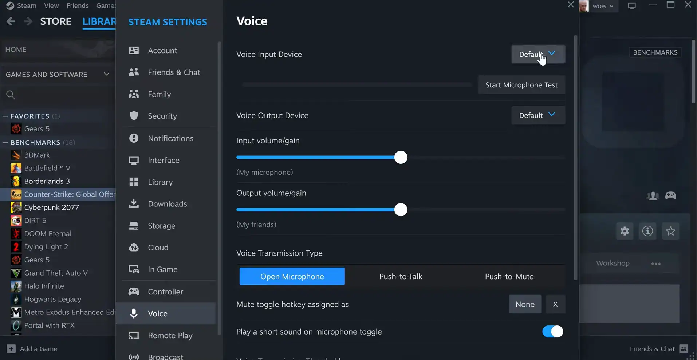
Task: Select the Interface monitor icon
Action: point(134,160)
